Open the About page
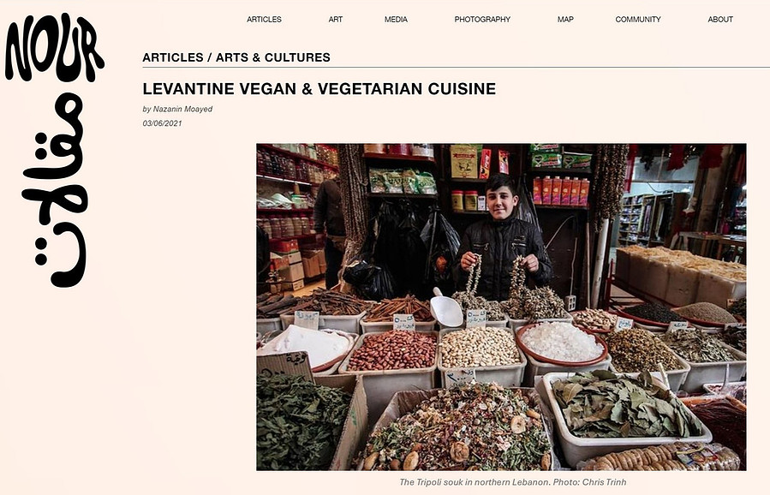770x495 pixels. pyautogui.click(x=720, y=19)
